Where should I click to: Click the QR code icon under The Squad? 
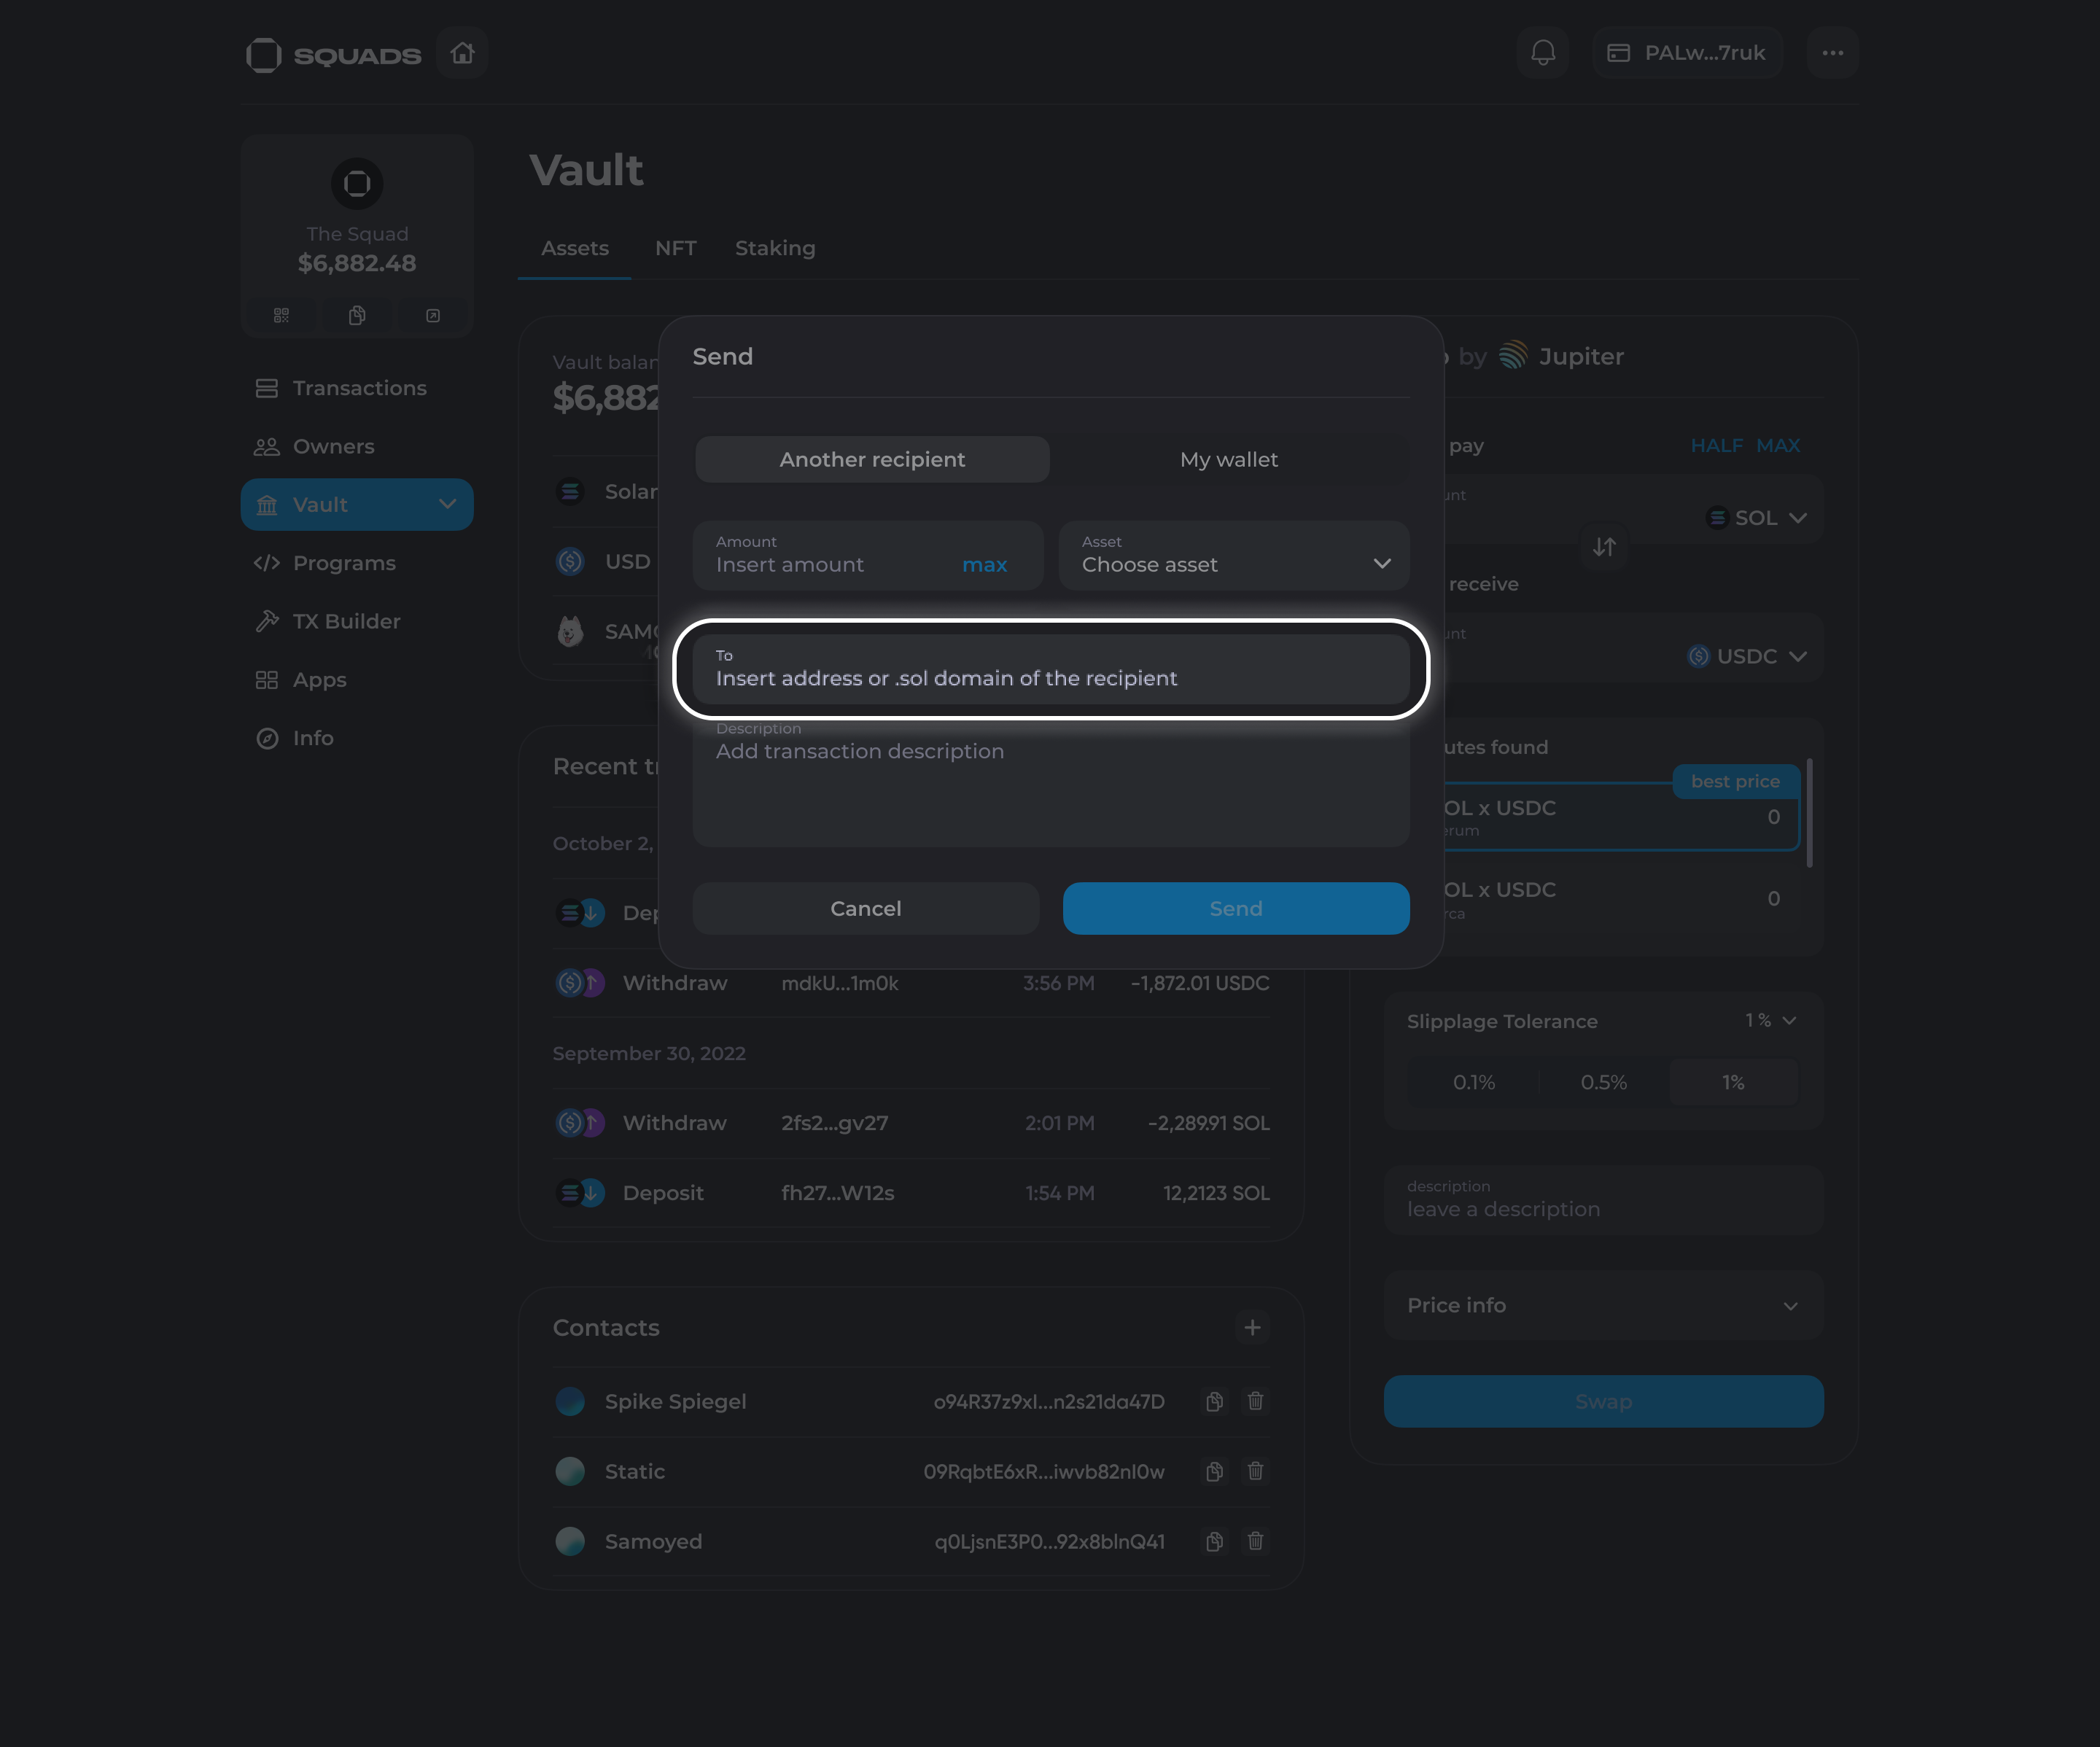[x=281, y=316]
